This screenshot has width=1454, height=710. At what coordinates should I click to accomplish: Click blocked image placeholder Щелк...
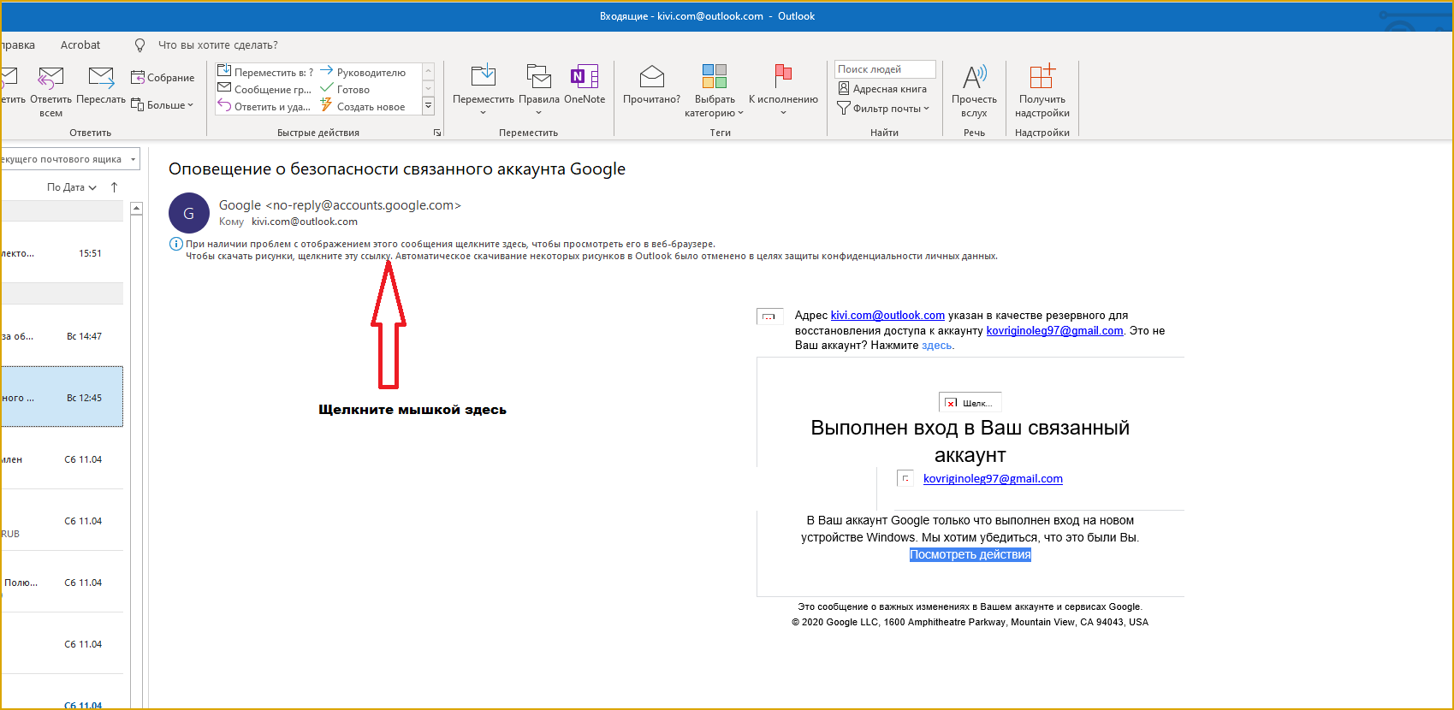[x=970, y=403]
